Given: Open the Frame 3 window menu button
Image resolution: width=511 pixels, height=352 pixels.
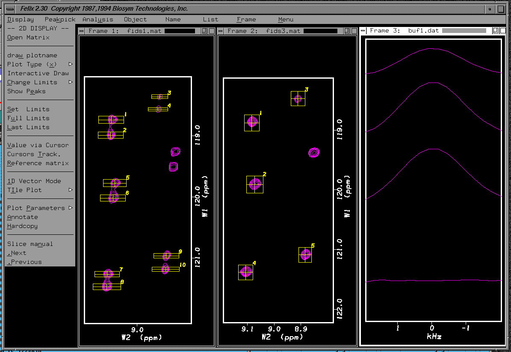Looking at the screenshot, I should coord(363,31).
